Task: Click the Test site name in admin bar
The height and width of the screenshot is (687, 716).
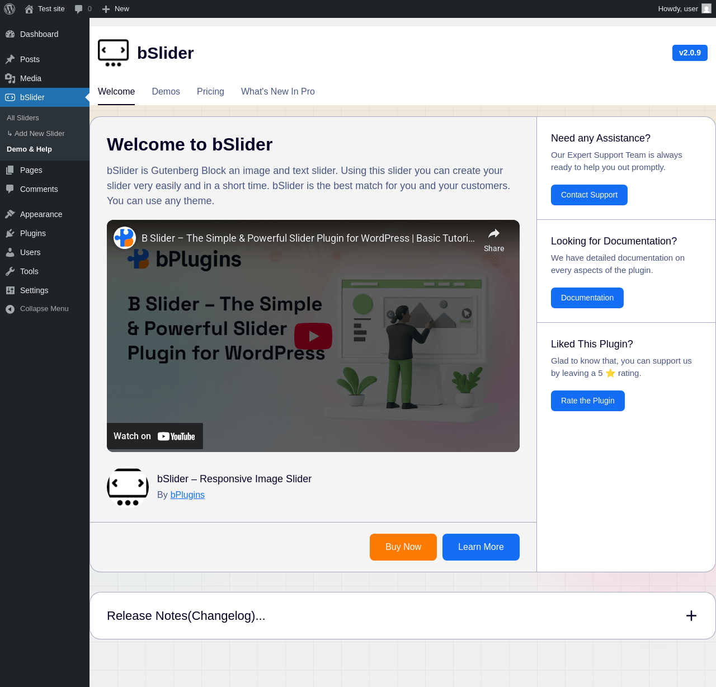Action: click(51, 9)
